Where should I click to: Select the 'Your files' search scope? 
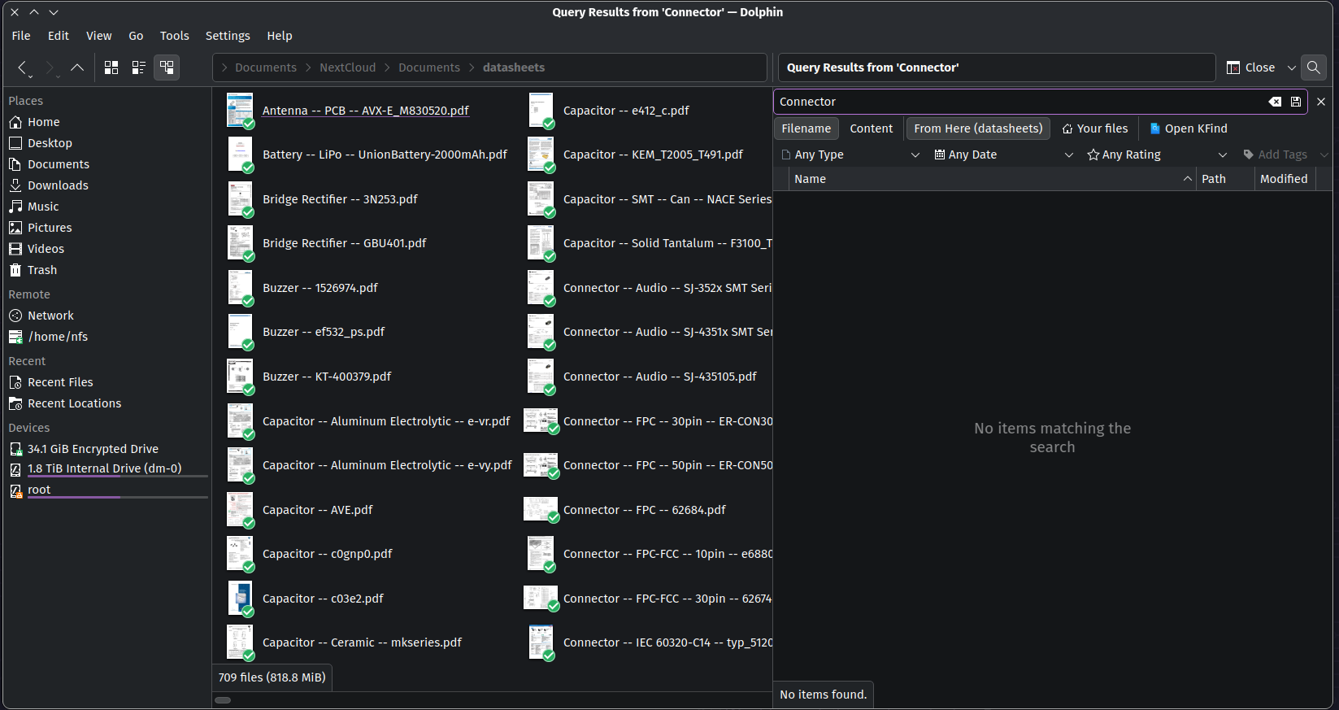coord(1094,128)
